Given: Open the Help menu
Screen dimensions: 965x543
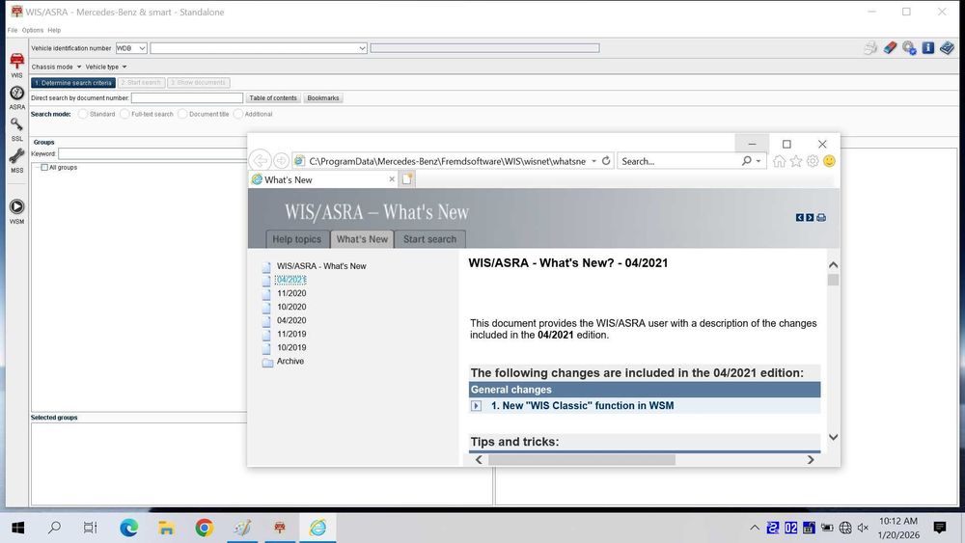Looking at the screenshot, I should click(x=54, y=30).
